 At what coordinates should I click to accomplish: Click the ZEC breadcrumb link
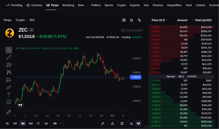(x=32, y=20)
